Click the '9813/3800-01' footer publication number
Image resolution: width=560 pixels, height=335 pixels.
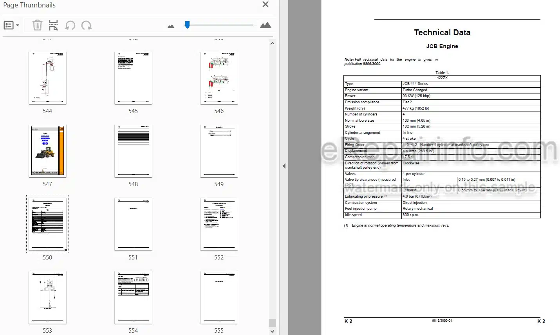click(442, 321)
